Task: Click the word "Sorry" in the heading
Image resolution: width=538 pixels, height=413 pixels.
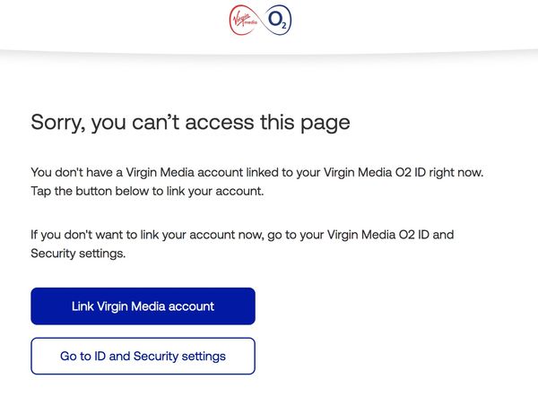Action: [56, 123]
